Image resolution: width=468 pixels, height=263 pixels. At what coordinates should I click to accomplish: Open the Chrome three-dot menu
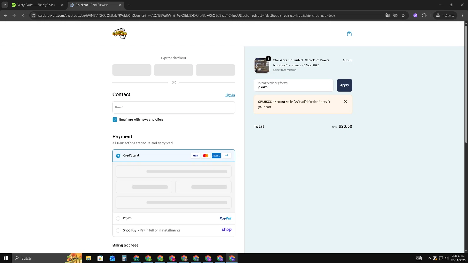pyautogui.click(x=463, y=15)
